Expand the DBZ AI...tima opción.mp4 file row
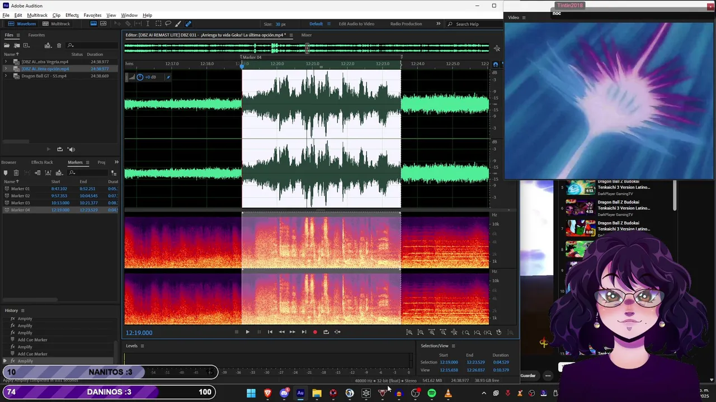The height and width of the screenshot is (402, 716). coord(6,69)
